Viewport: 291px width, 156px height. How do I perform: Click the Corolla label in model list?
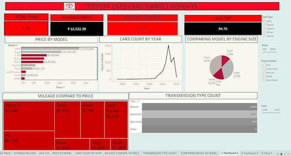pos(16,65)
